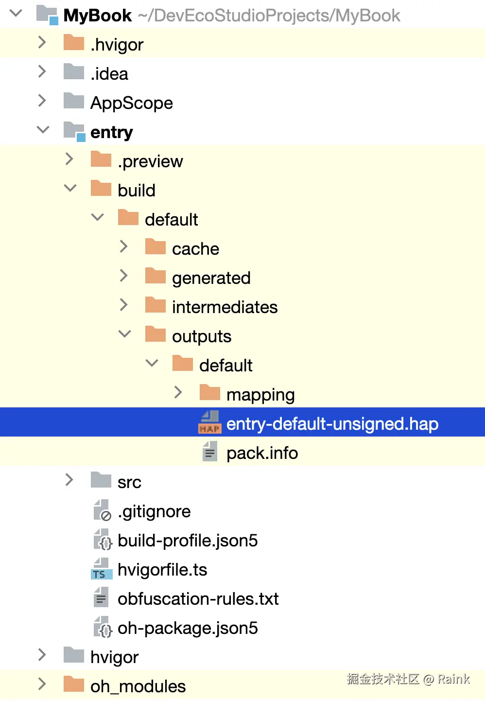
Task: Expand the .hvigor folder
Action: 42,43
